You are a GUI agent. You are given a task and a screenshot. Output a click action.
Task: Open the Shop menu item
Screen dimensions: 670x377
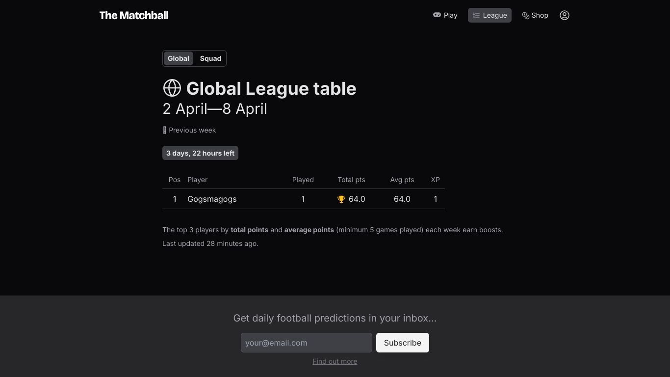535,15
